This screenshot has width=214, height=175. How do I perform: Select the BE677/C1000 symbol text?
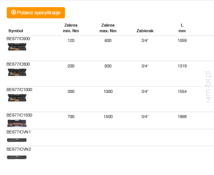pyautogui.click(x=19, y=90)
